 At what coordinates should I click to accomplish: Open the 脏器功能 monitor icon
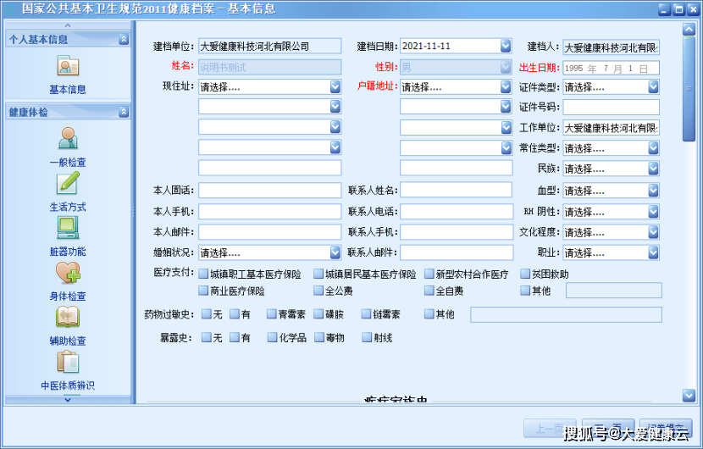68,228
